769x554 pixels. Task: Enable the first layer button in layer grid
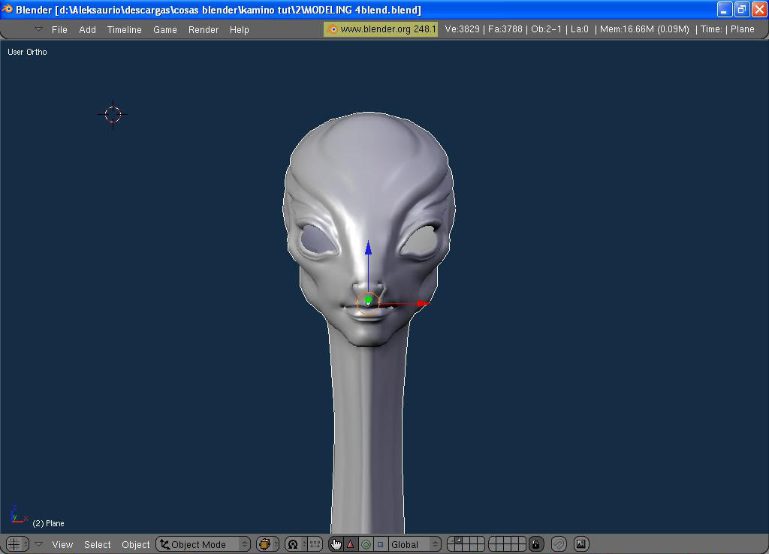click(452, 540)
